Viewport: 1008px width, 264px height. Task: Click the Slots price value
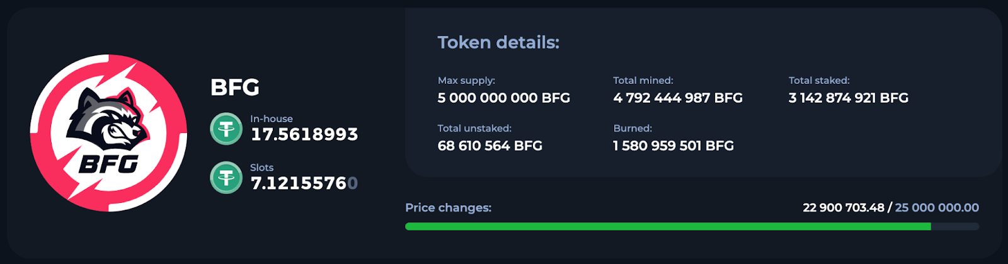pos(304,183)
